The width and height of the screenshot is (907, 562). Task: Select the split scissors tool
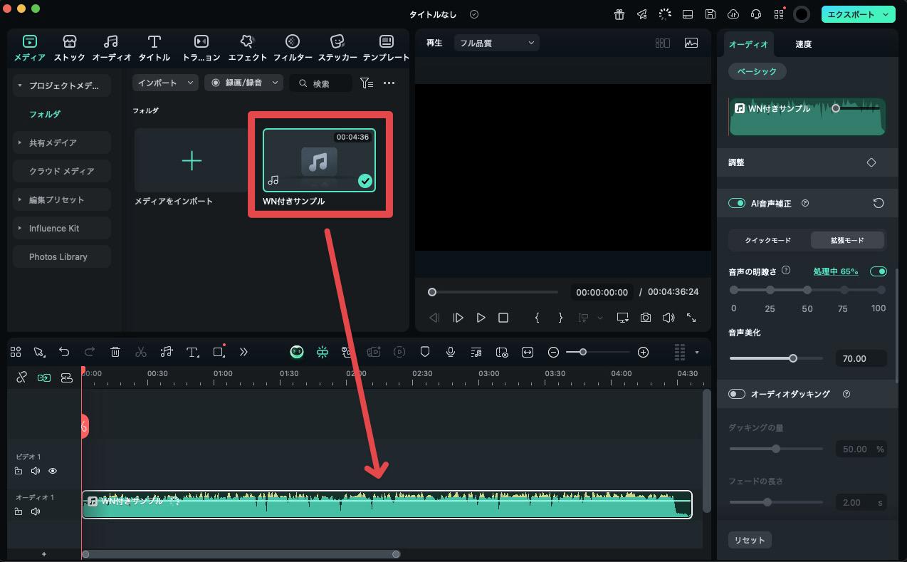tap(140, 352)
